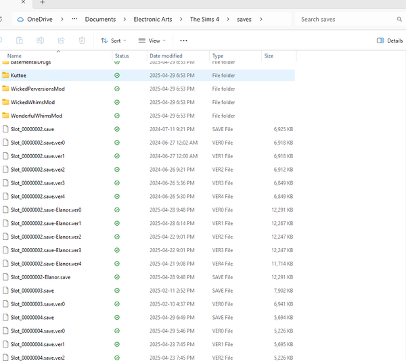
Task: Click the 7,902 KB size cell
Action: point(284,291)
